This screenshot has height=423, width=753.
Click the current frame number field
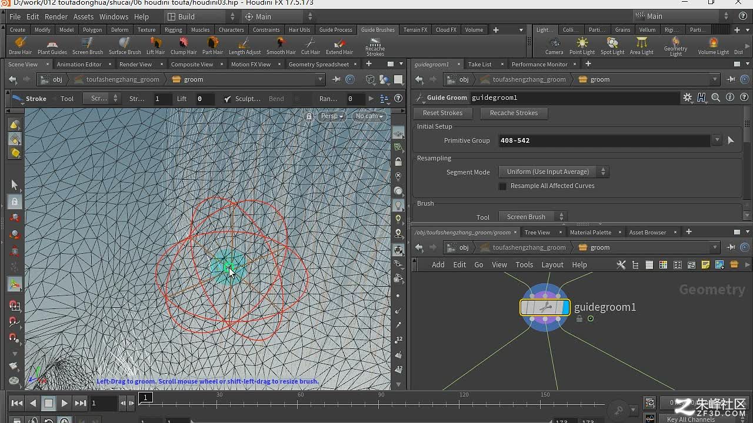[103, 403]
